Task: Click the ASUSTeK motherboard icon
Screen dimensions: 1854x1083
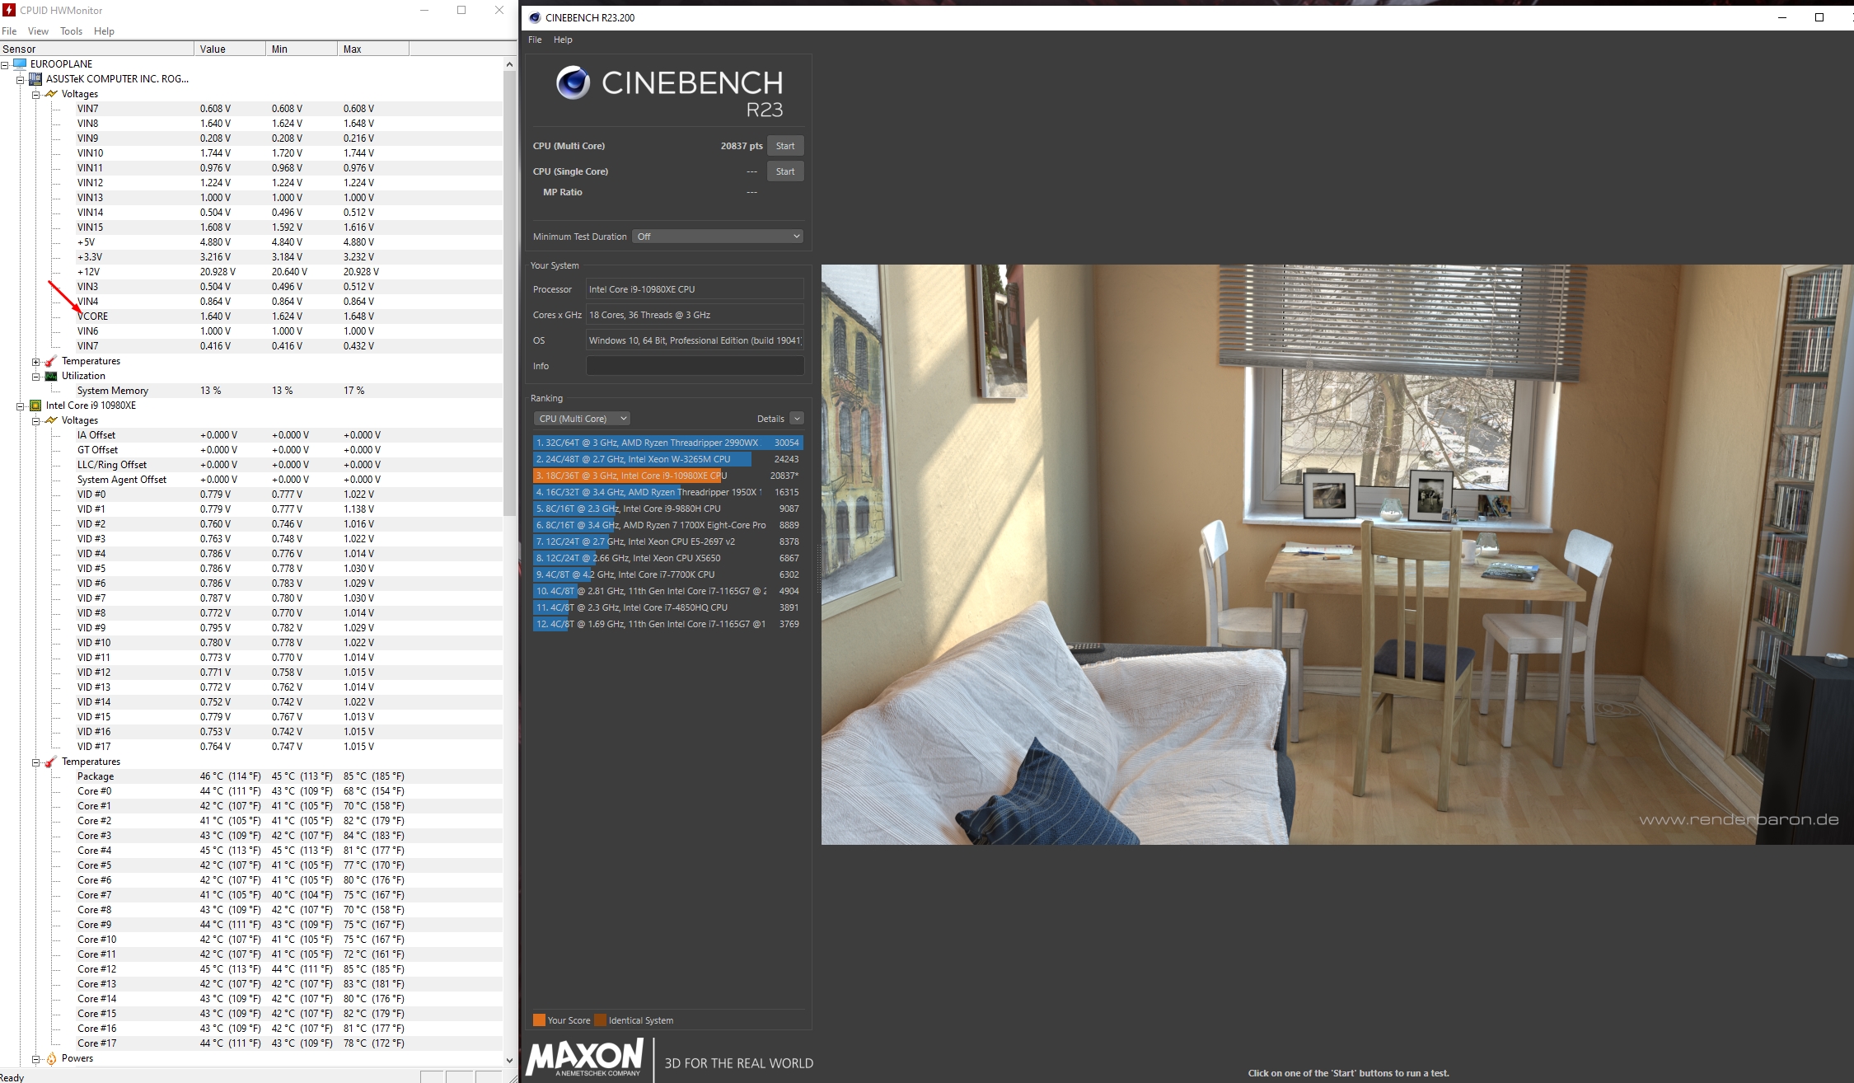Action: [x=35, y=79]
